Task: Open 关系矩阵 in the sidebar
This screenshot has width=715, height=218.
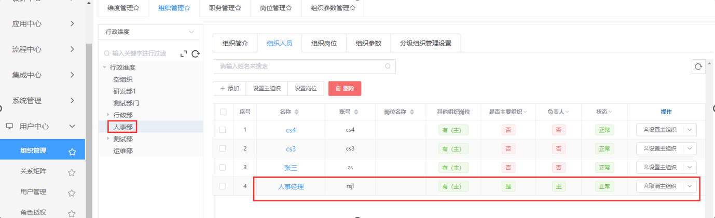Action: pyautogui.click(x=33, y=172)
